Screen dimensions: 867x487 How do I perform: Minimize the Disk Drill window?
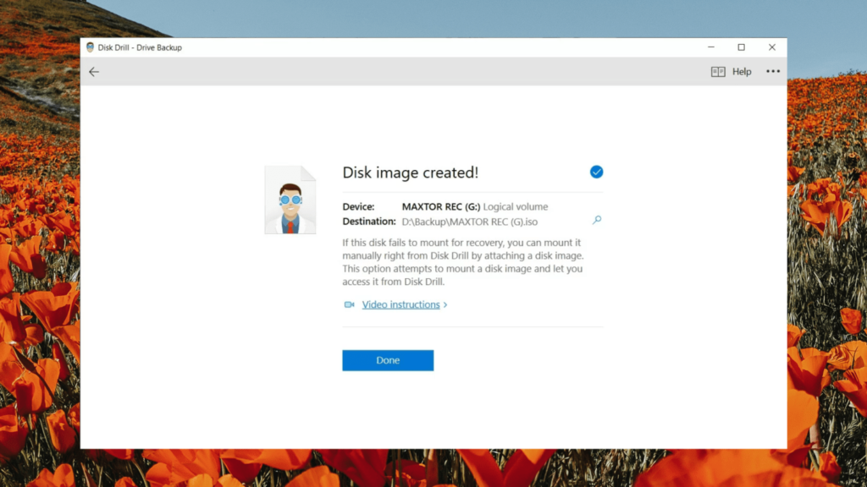[711, 47]
